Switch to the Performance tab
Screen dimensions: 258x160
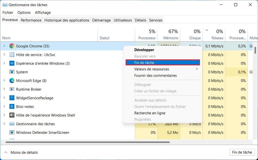(x=31, y=20)
